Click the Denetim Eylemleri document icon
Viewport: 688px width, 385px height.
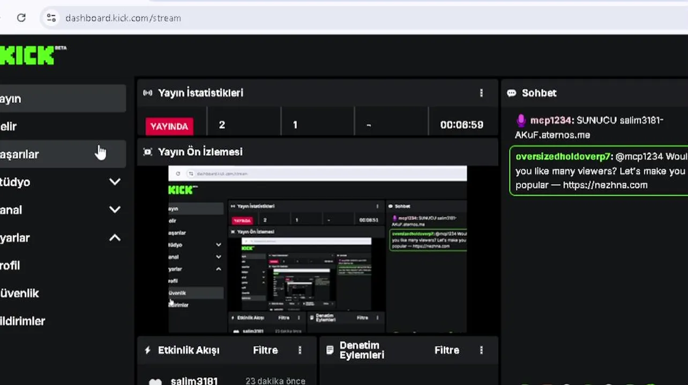tap(330, 350)
